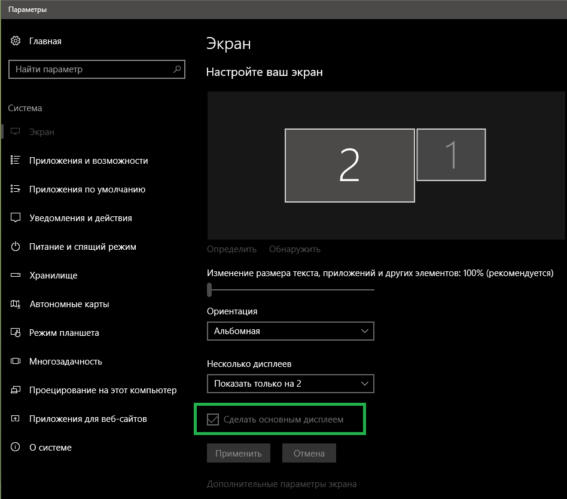Image resolution: width=567 pixels, height=499 pixels.
Task: Select display 2 in monitor layout
Action: click(x=350, y=166)
